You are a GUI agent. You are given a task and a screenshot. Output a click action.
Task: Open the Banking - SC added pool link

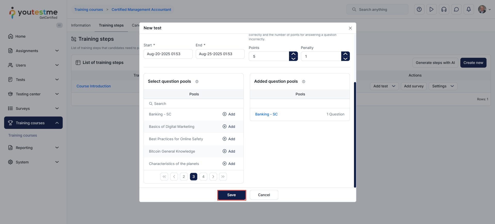pos(266,114)
